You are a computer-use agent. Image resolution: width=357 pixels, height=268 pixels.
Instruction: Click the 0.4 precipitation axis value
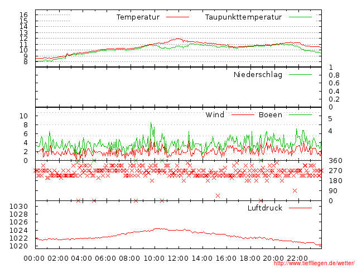pos(334,92)
